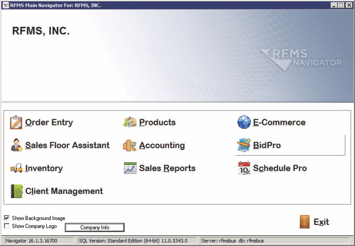Viewport: 355px width, 246px height.
Task: Click the Accounting coins icon
Action: (130, 146)
